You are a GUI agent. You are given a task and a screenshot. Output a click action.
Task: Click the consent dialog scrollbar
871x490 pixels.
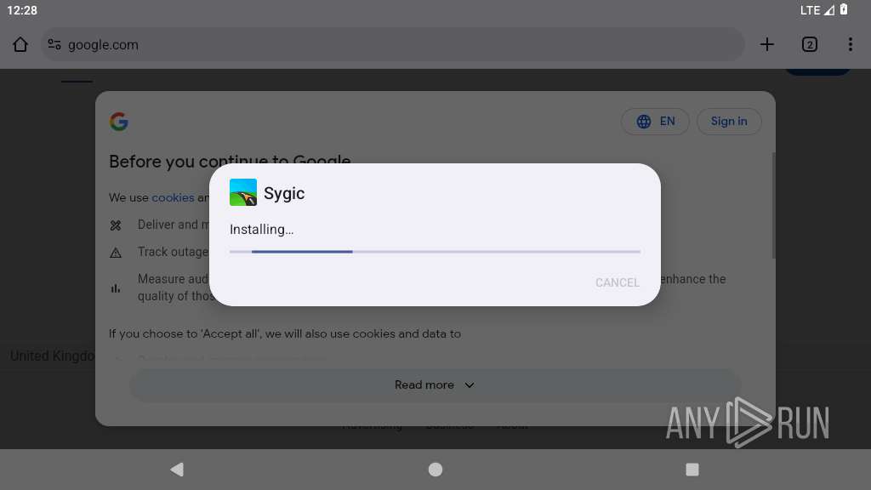[x=773, y=206]
